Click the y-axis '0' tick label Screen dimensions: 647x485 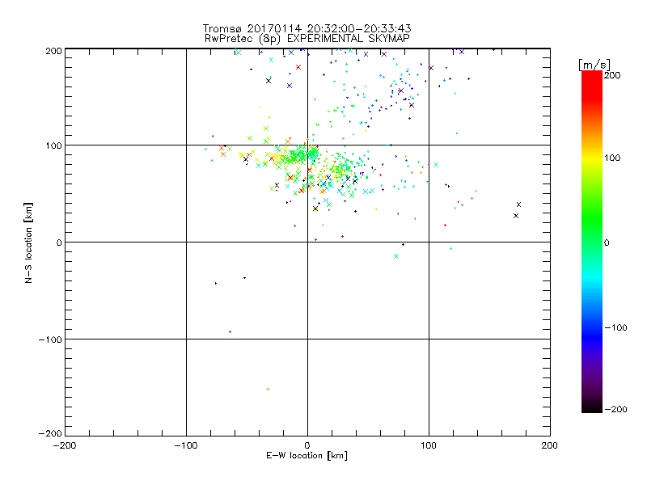(59, 242)
